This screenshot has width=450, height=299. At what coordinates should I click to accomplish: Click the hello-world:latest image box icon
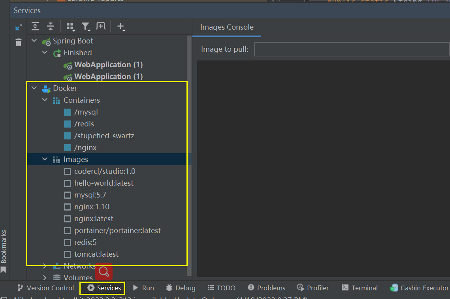pyautogui.click(x=68, y=183)
